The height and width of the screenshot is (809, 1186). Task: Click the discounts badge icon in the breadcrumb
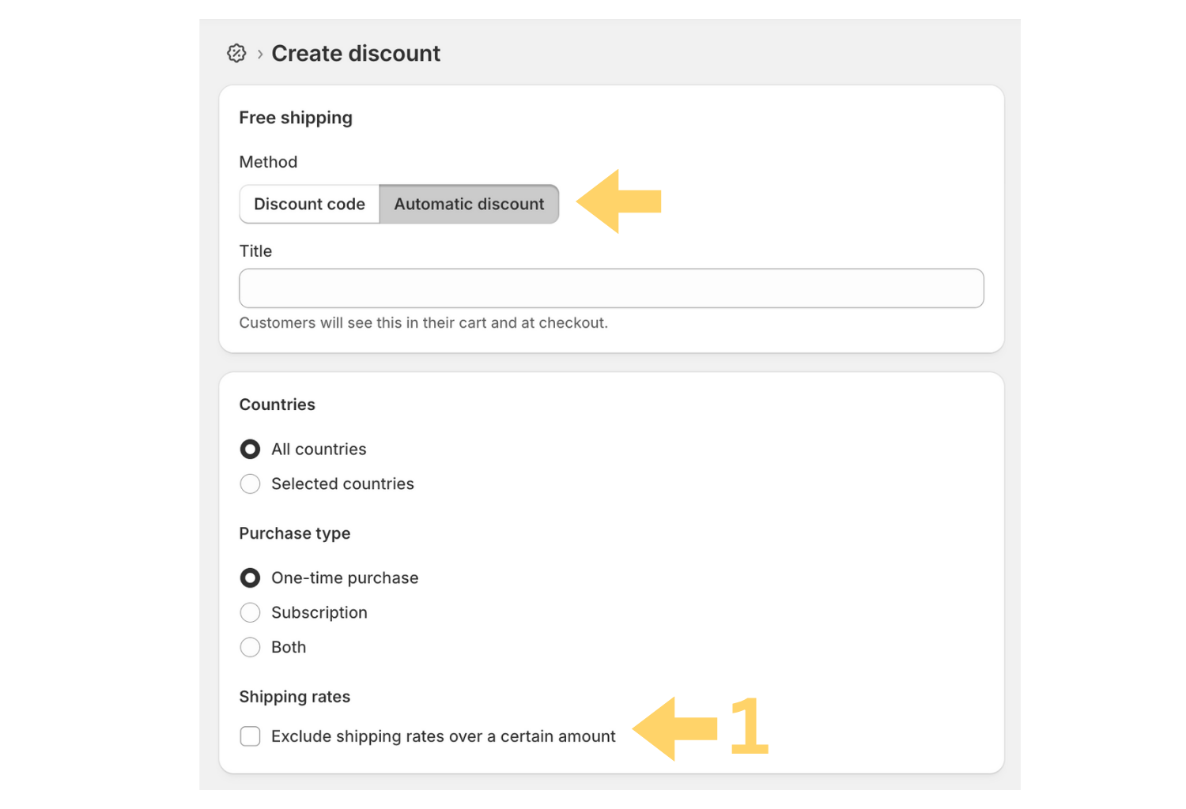236,53
